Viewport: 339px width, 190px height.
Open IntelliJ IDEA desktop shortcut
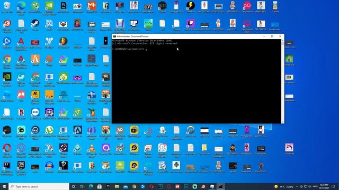coord(7,168)
